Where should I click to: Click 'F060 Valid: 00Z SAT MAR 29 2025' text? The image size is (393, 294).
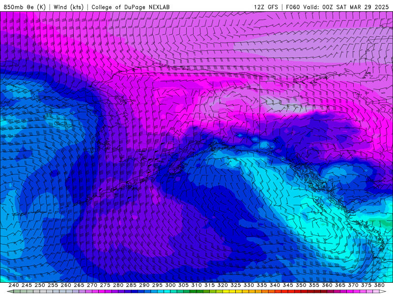pos(337,7)
